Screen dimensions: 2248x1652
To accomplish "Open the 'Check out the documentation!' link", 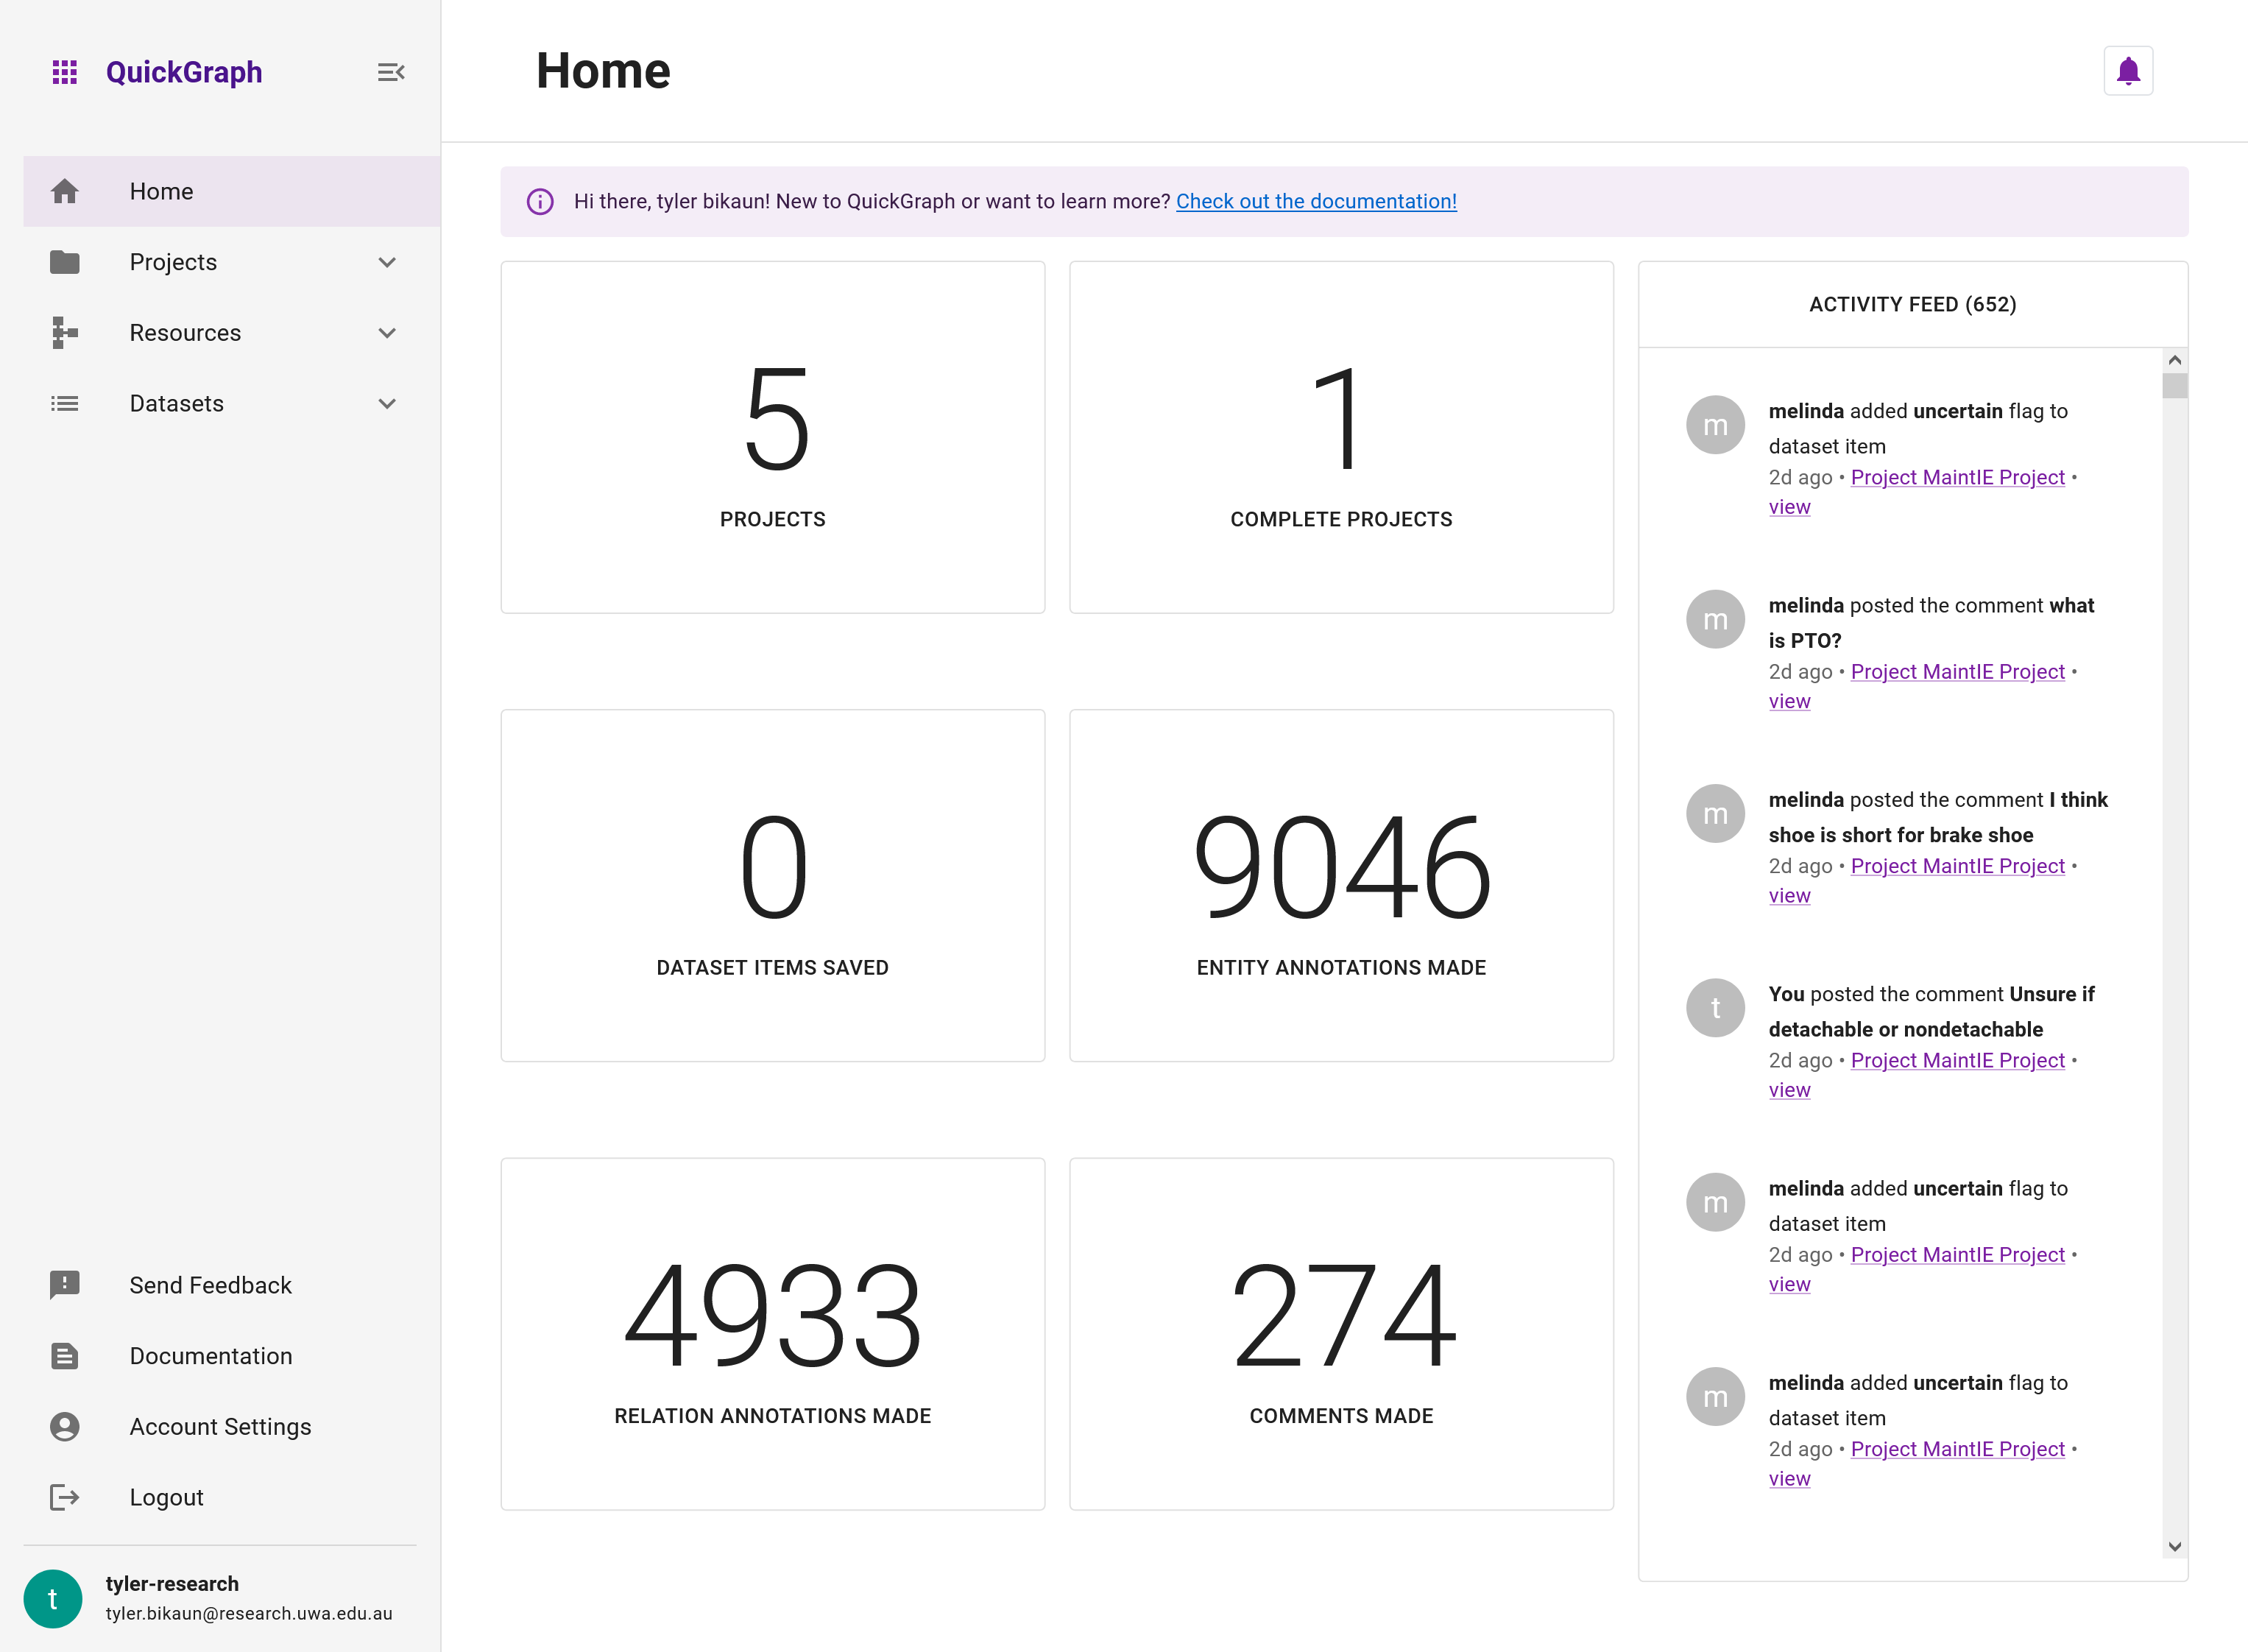I will [1316, 201].
